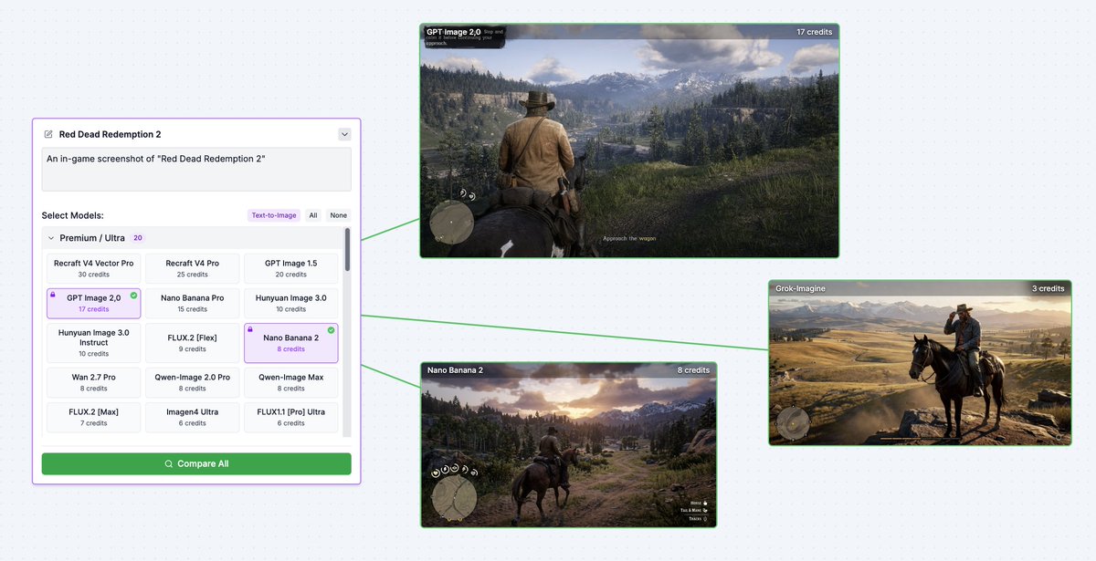
Task: Open the Grok-Imagine result image
Action: click(920, 362)
